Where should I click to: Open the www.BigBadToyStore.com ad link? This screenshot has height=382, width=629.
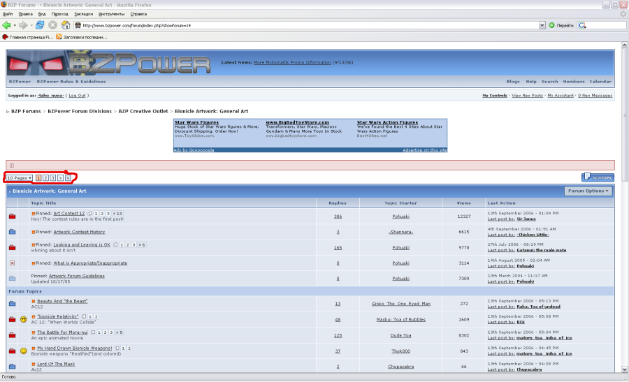pyautogui.click(x=297, y=122)
